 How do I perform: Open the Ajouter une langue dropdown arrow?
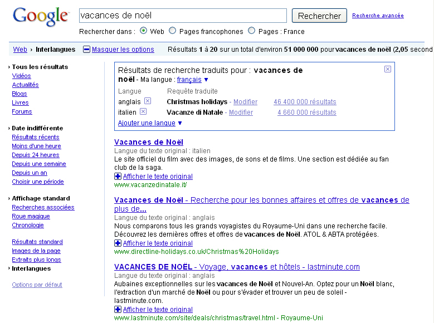pyautogui.click(x=180, y=123)
